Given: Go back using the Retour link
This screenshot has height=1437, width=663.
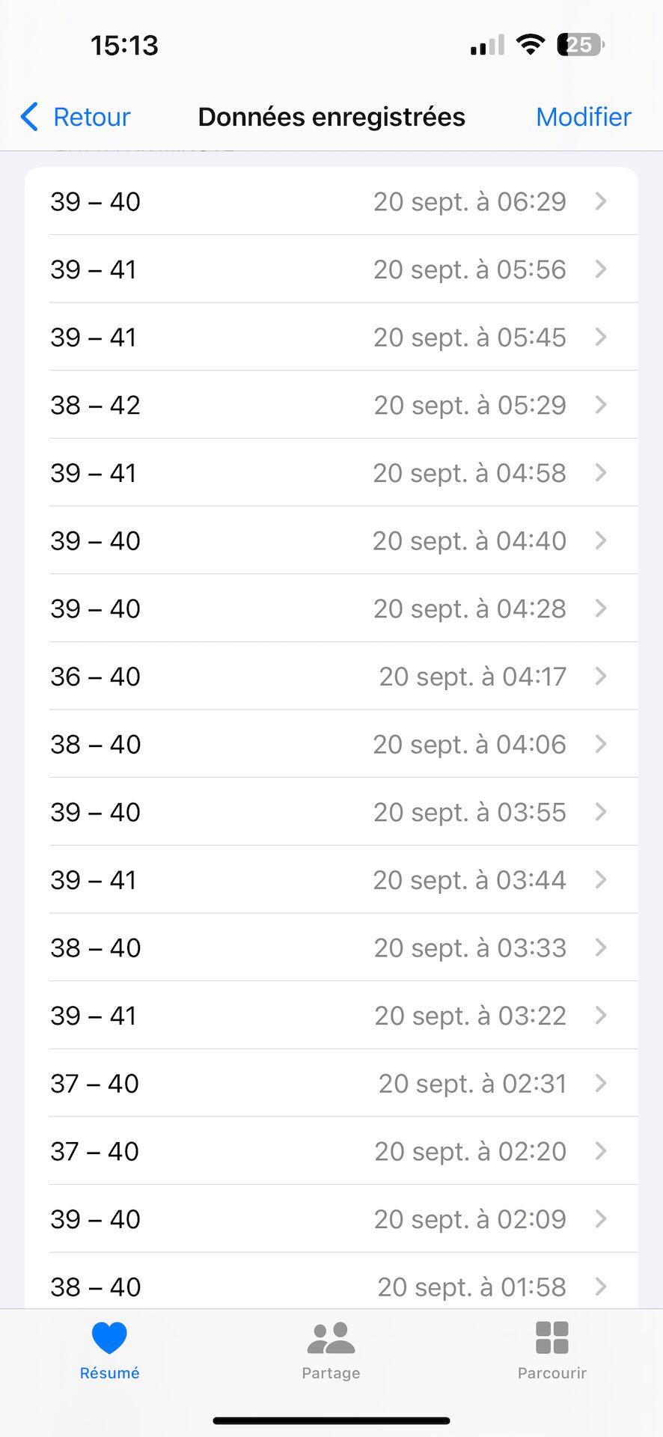Looking at the screenshot, I should coord(91,117).
